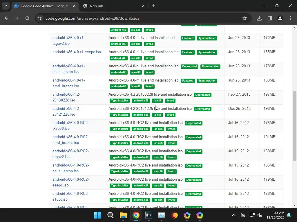The width and height of the screenshot is (297, 222).
Task: Click the browser forward arrow
Action: point(17,18)
